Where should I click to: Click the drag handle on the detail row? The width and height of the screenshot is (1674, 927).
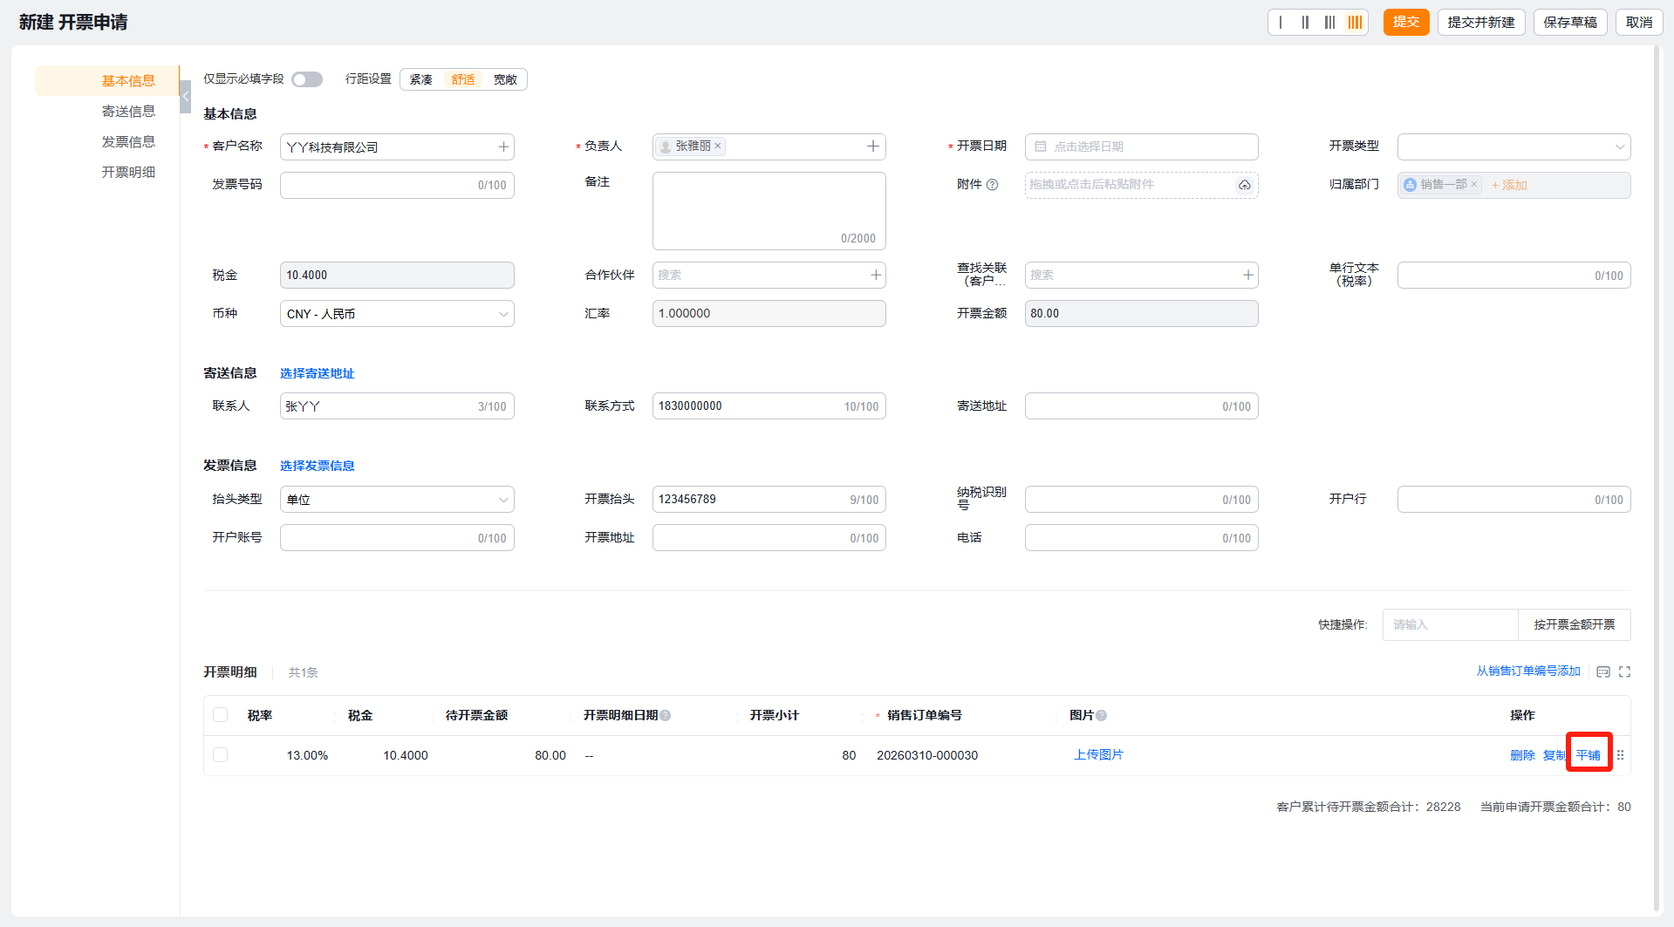(1620, 755)
